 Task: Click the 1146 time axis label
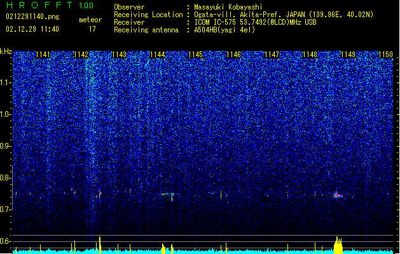coord(233,55)
